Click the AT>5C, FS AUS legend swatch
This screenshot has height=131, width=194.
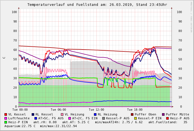click(36, 118)
